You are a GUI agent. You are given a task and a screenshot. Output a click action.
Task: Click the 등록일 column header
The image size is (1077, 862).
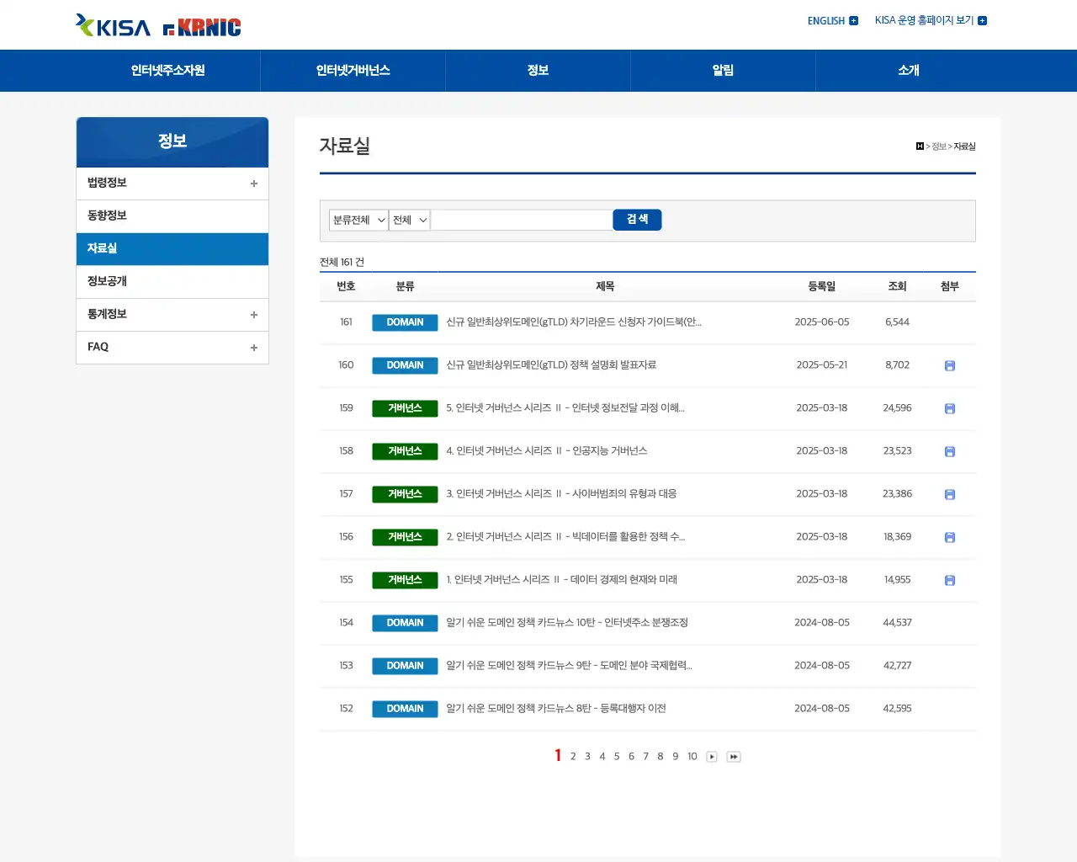point(822,286)
